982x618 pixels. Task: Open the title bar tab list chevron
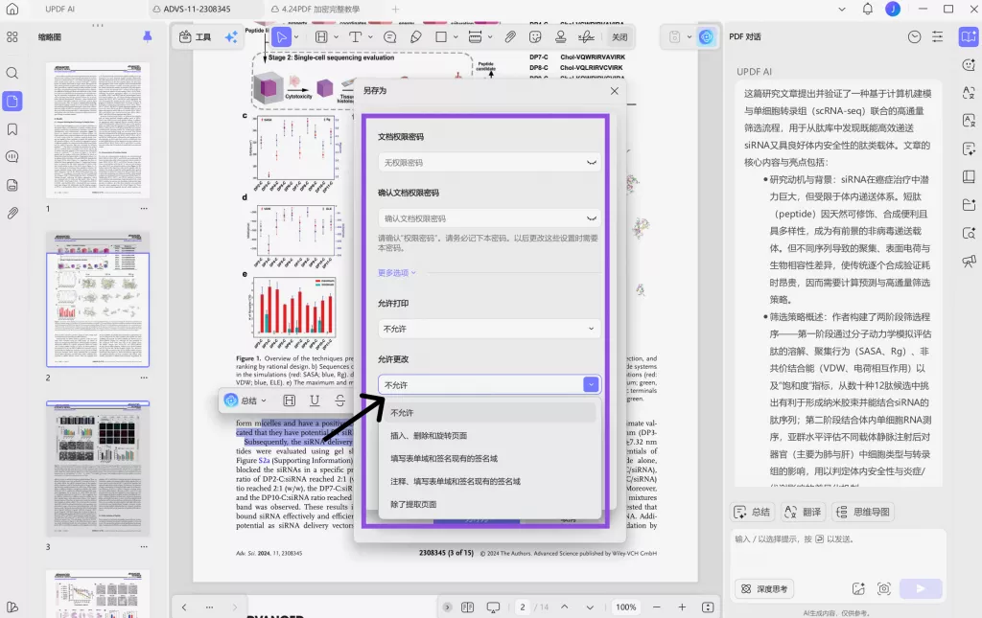pyautogui.click(x=842, y=9)
